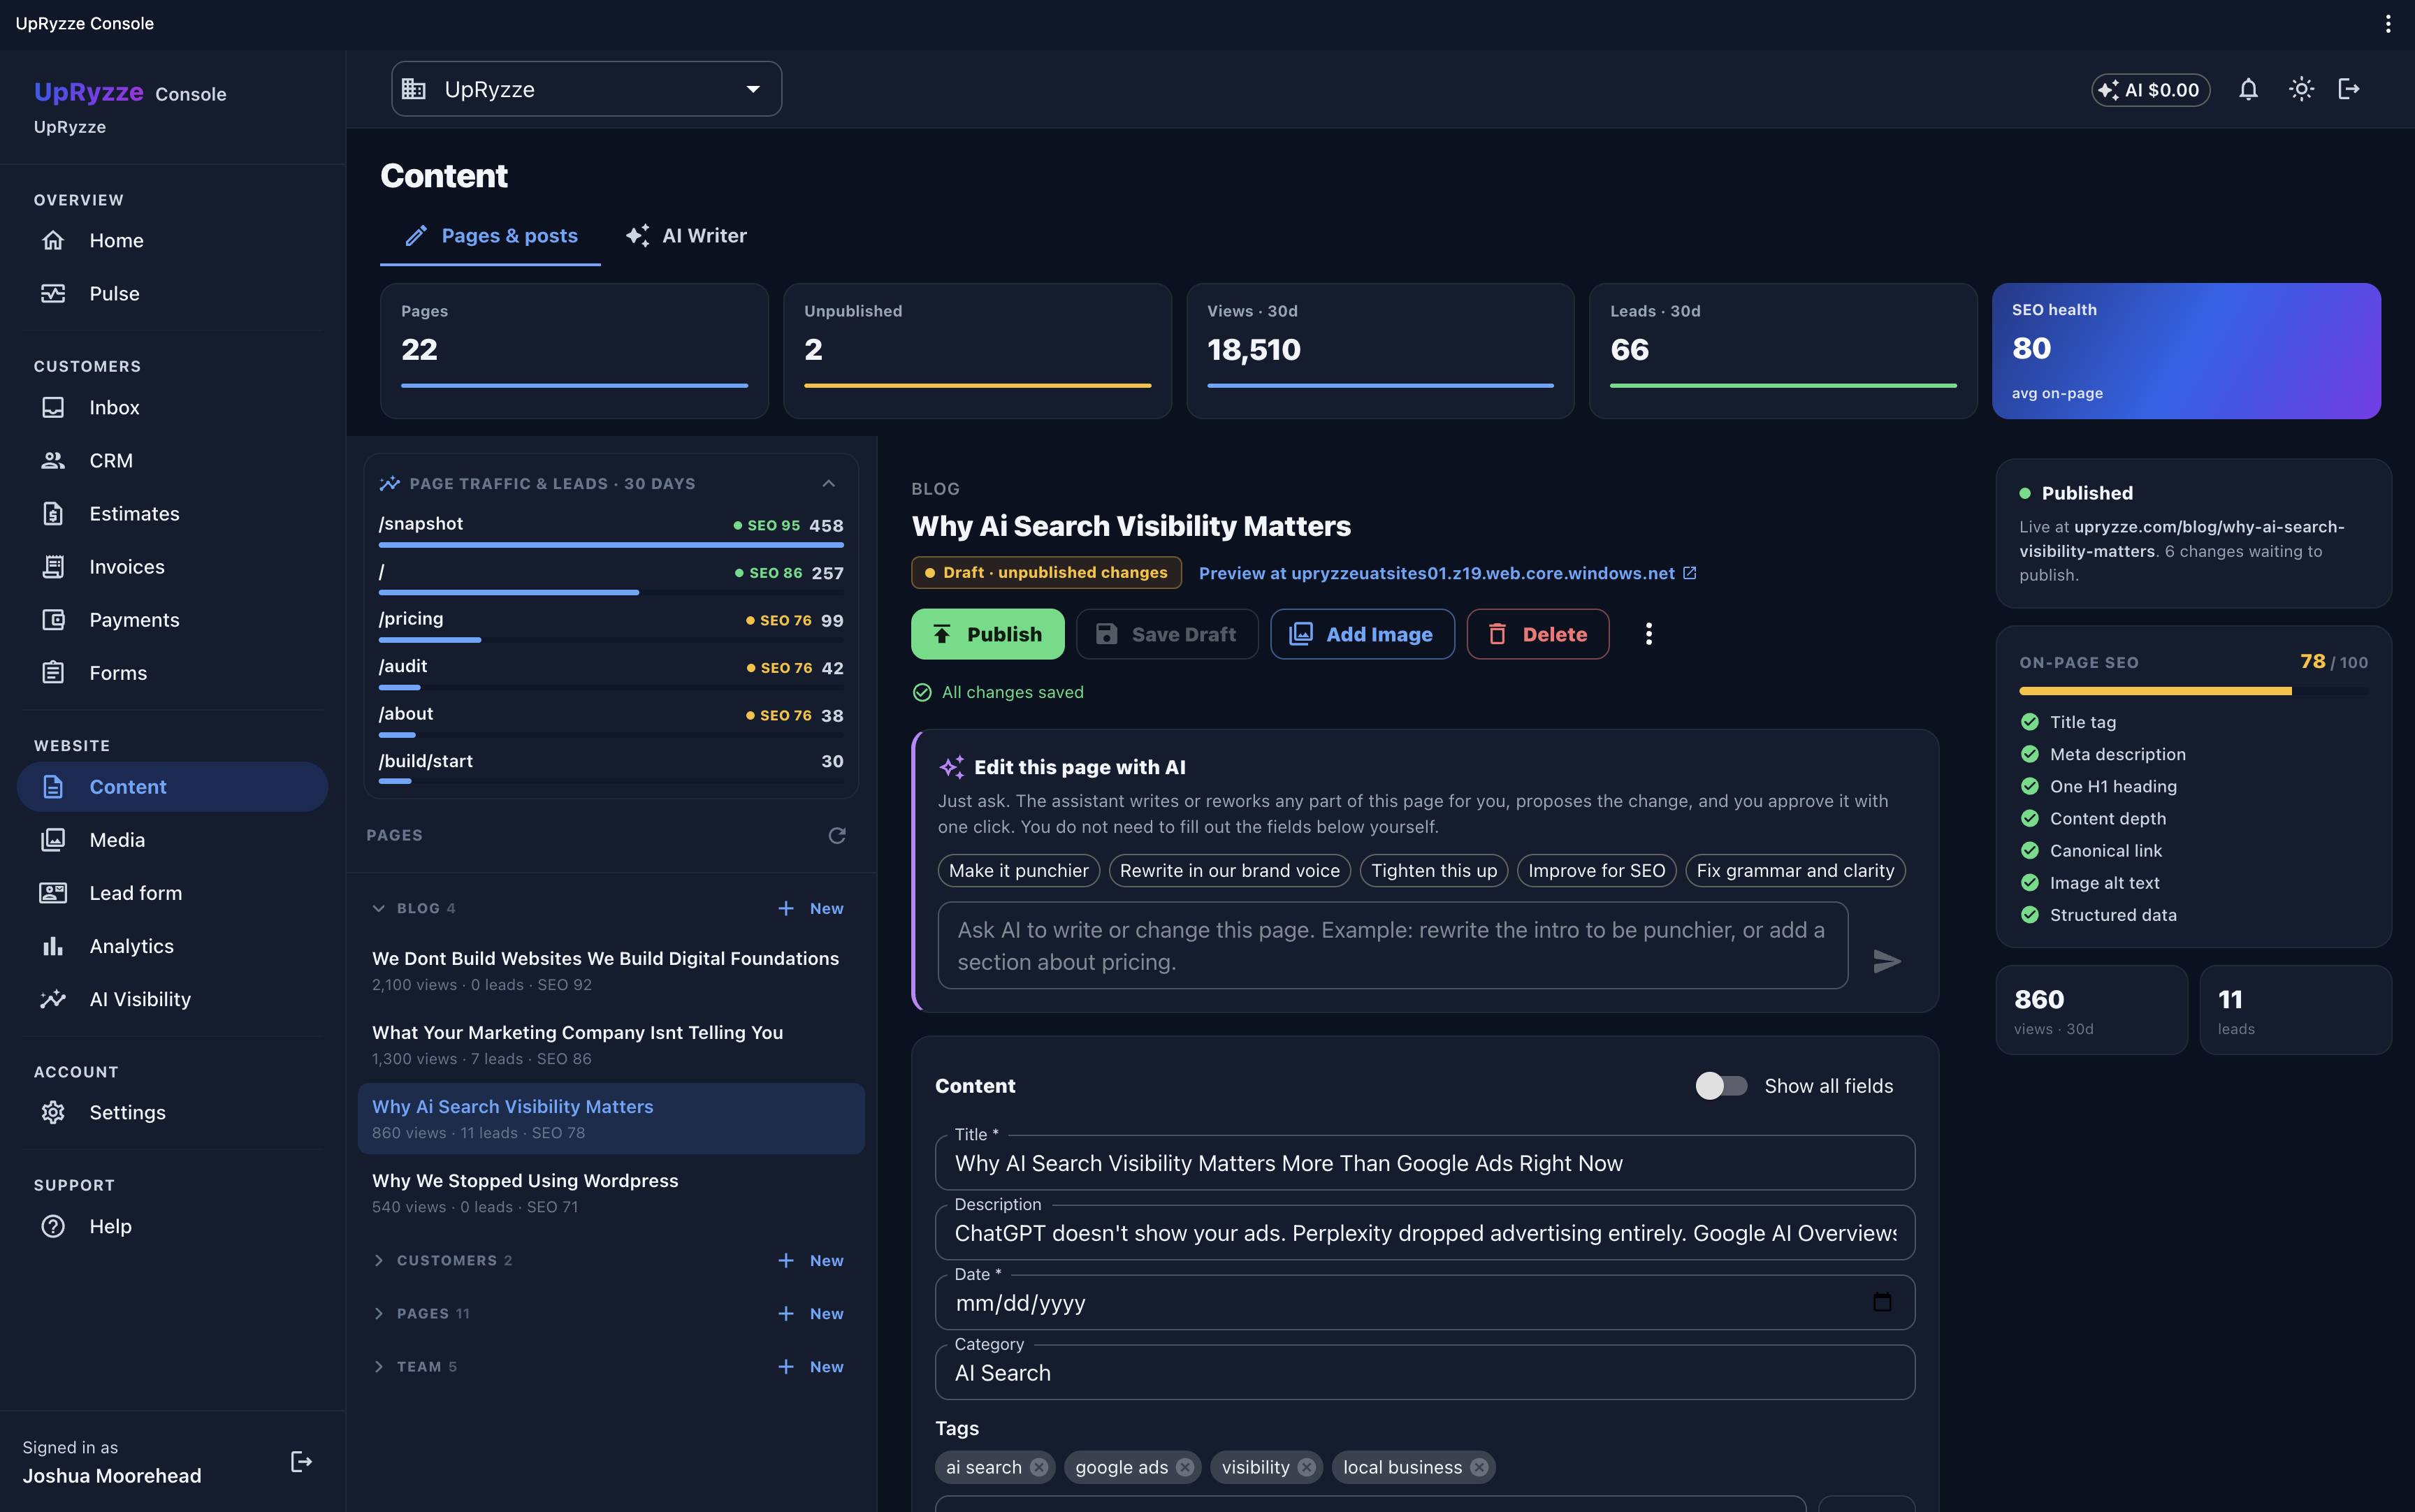Click the Lead form sidebar icon
This screenshot has height=1512, width=2415.
coord(53,892)
